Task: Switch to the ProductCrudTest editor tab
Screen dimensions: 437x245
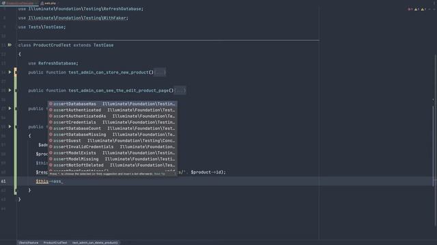Action: [18, 3]
